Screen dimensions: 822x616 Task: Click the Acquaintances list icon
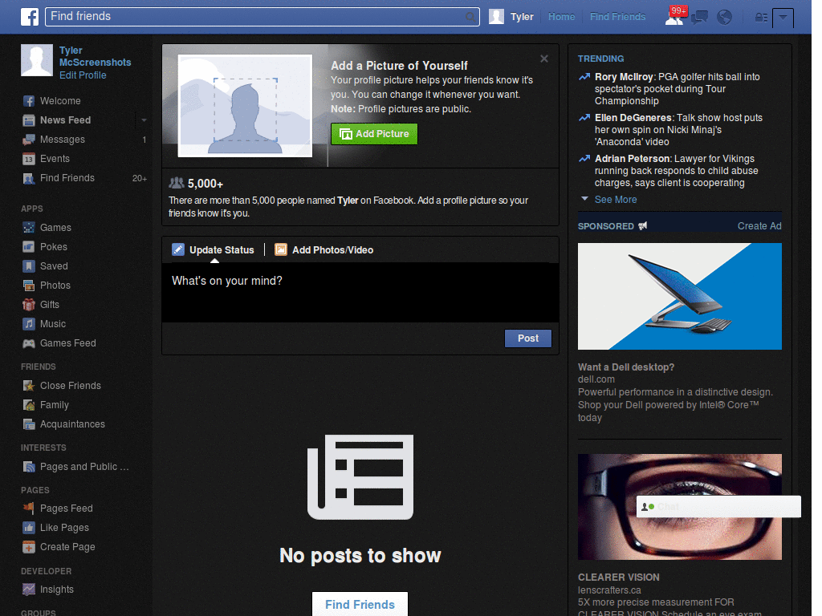(29, 424)
